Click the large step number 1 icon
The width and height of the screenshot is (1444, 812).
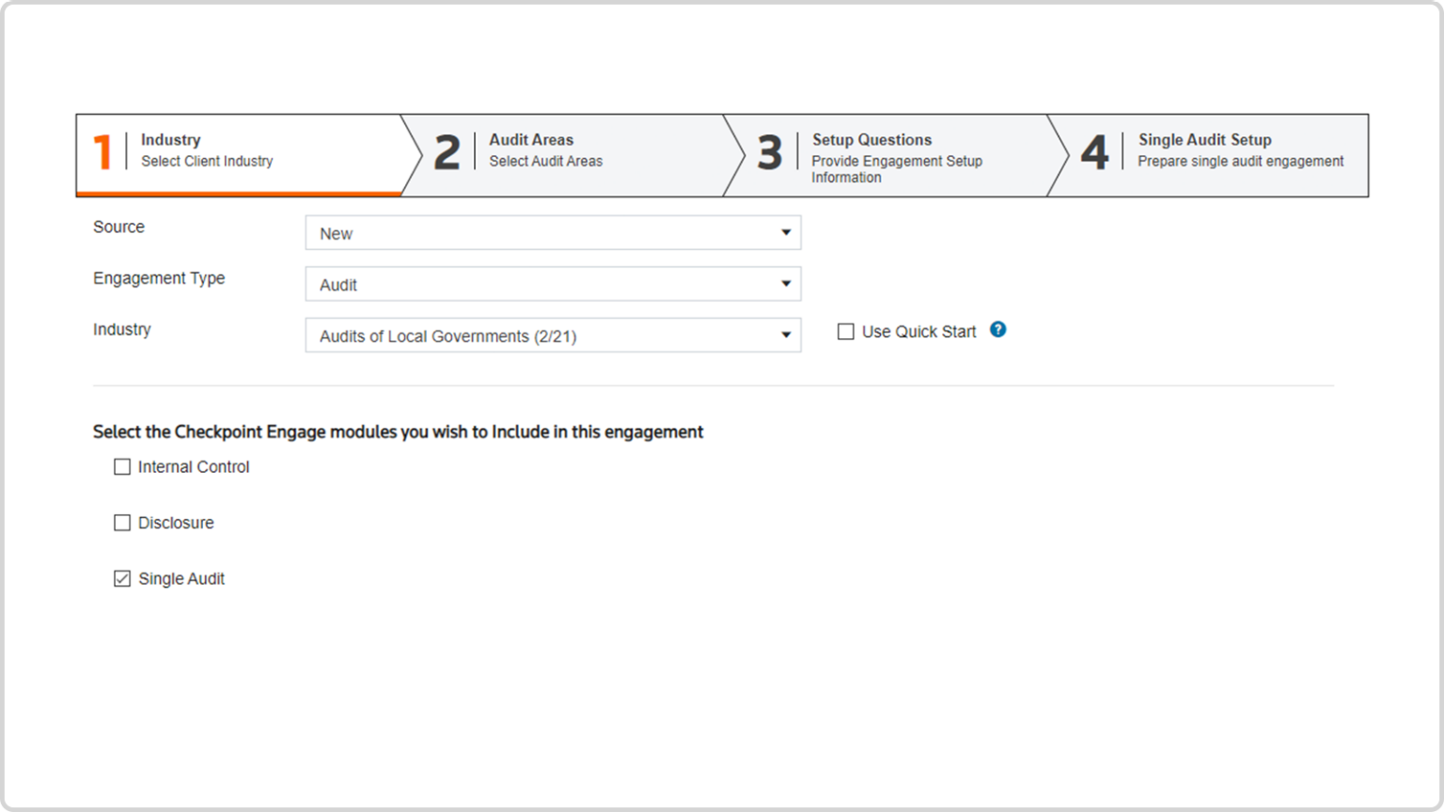102,152
